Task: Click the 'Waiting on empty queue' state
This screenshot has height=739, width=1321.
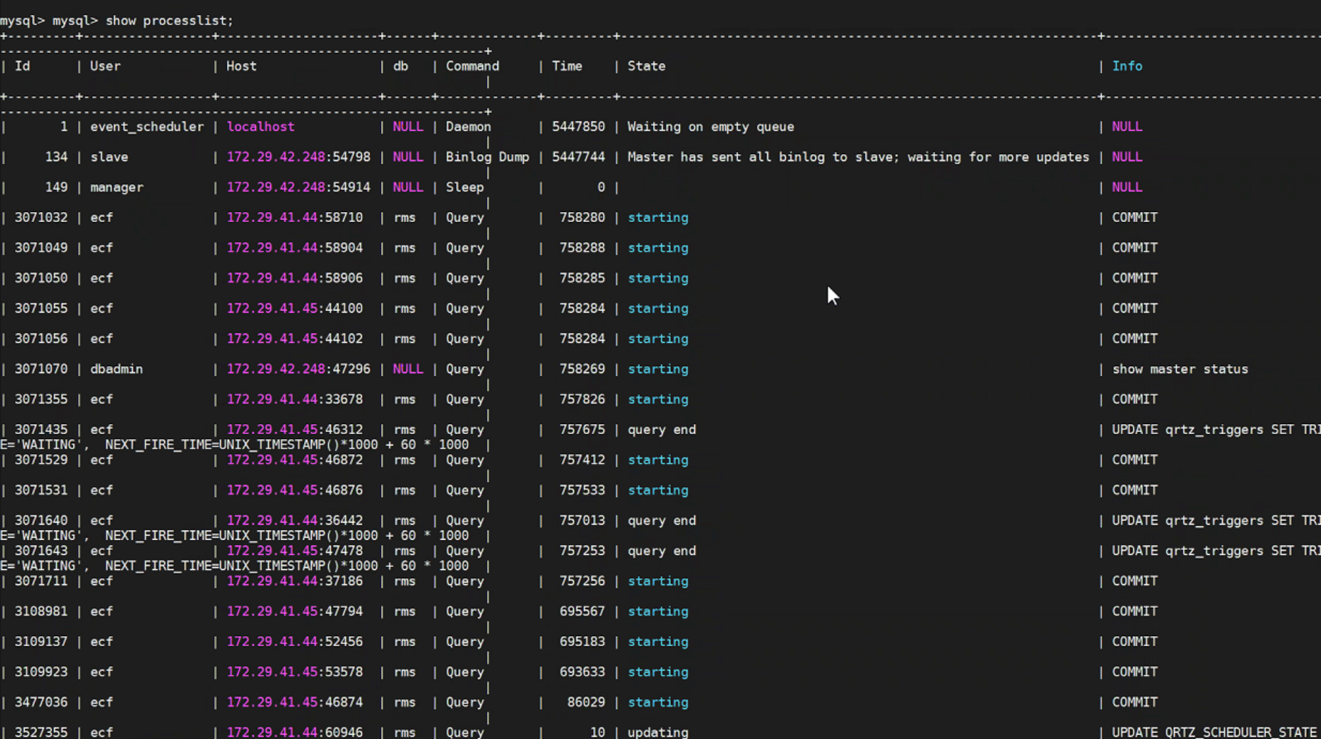Action: [710, 127]
